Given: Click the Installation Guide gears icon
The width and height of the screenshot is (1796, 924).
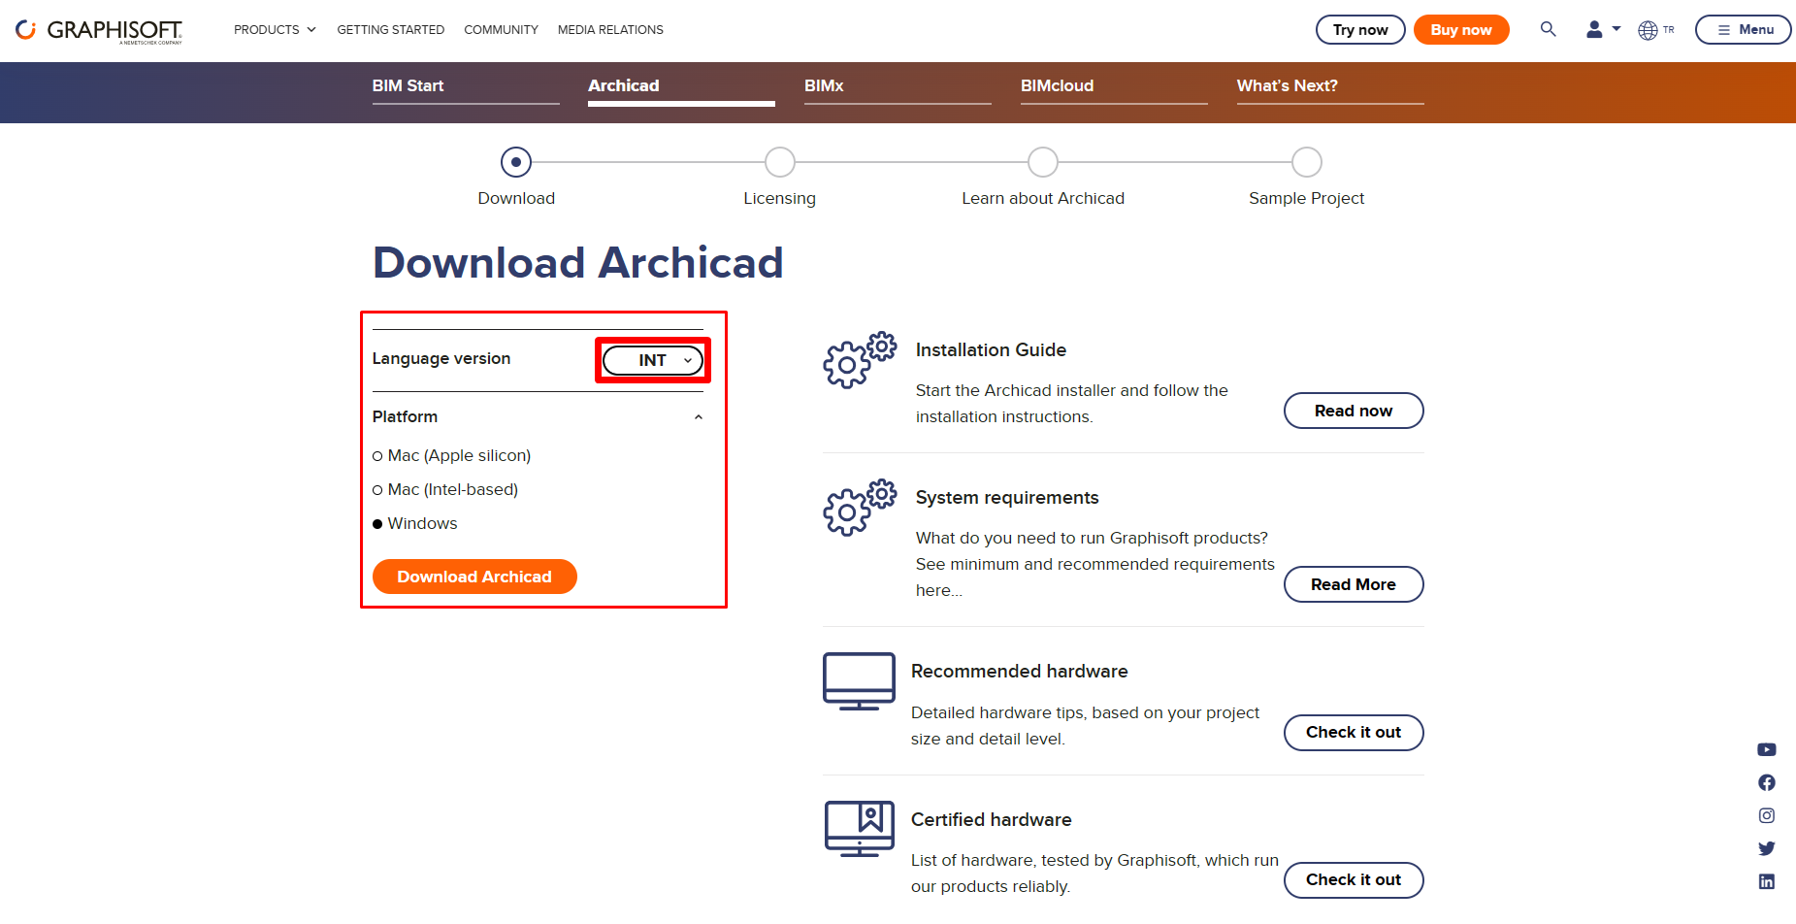Looking at the screenshot, I should coord(860,360).
